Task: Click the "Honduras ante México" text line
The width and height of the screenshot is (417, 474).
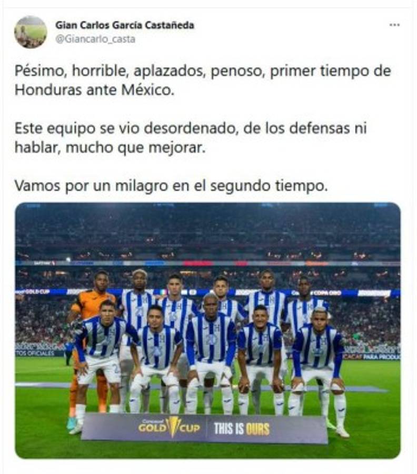Action: coord(95,90)
